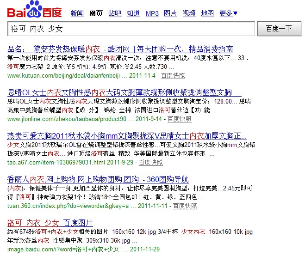Click snippet text 约有674张洛可+内衣+少女相关的图片
The width and height of the screenshot is (305, 256).
tap(58, 232)
